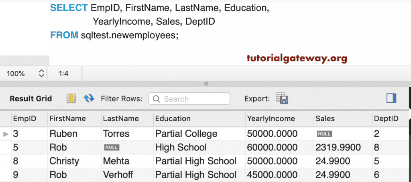Image resolution: width=411 pixels, height=182 pixels.
Task: Click the result grid form editor icon
Action: (x=71, y=98)
